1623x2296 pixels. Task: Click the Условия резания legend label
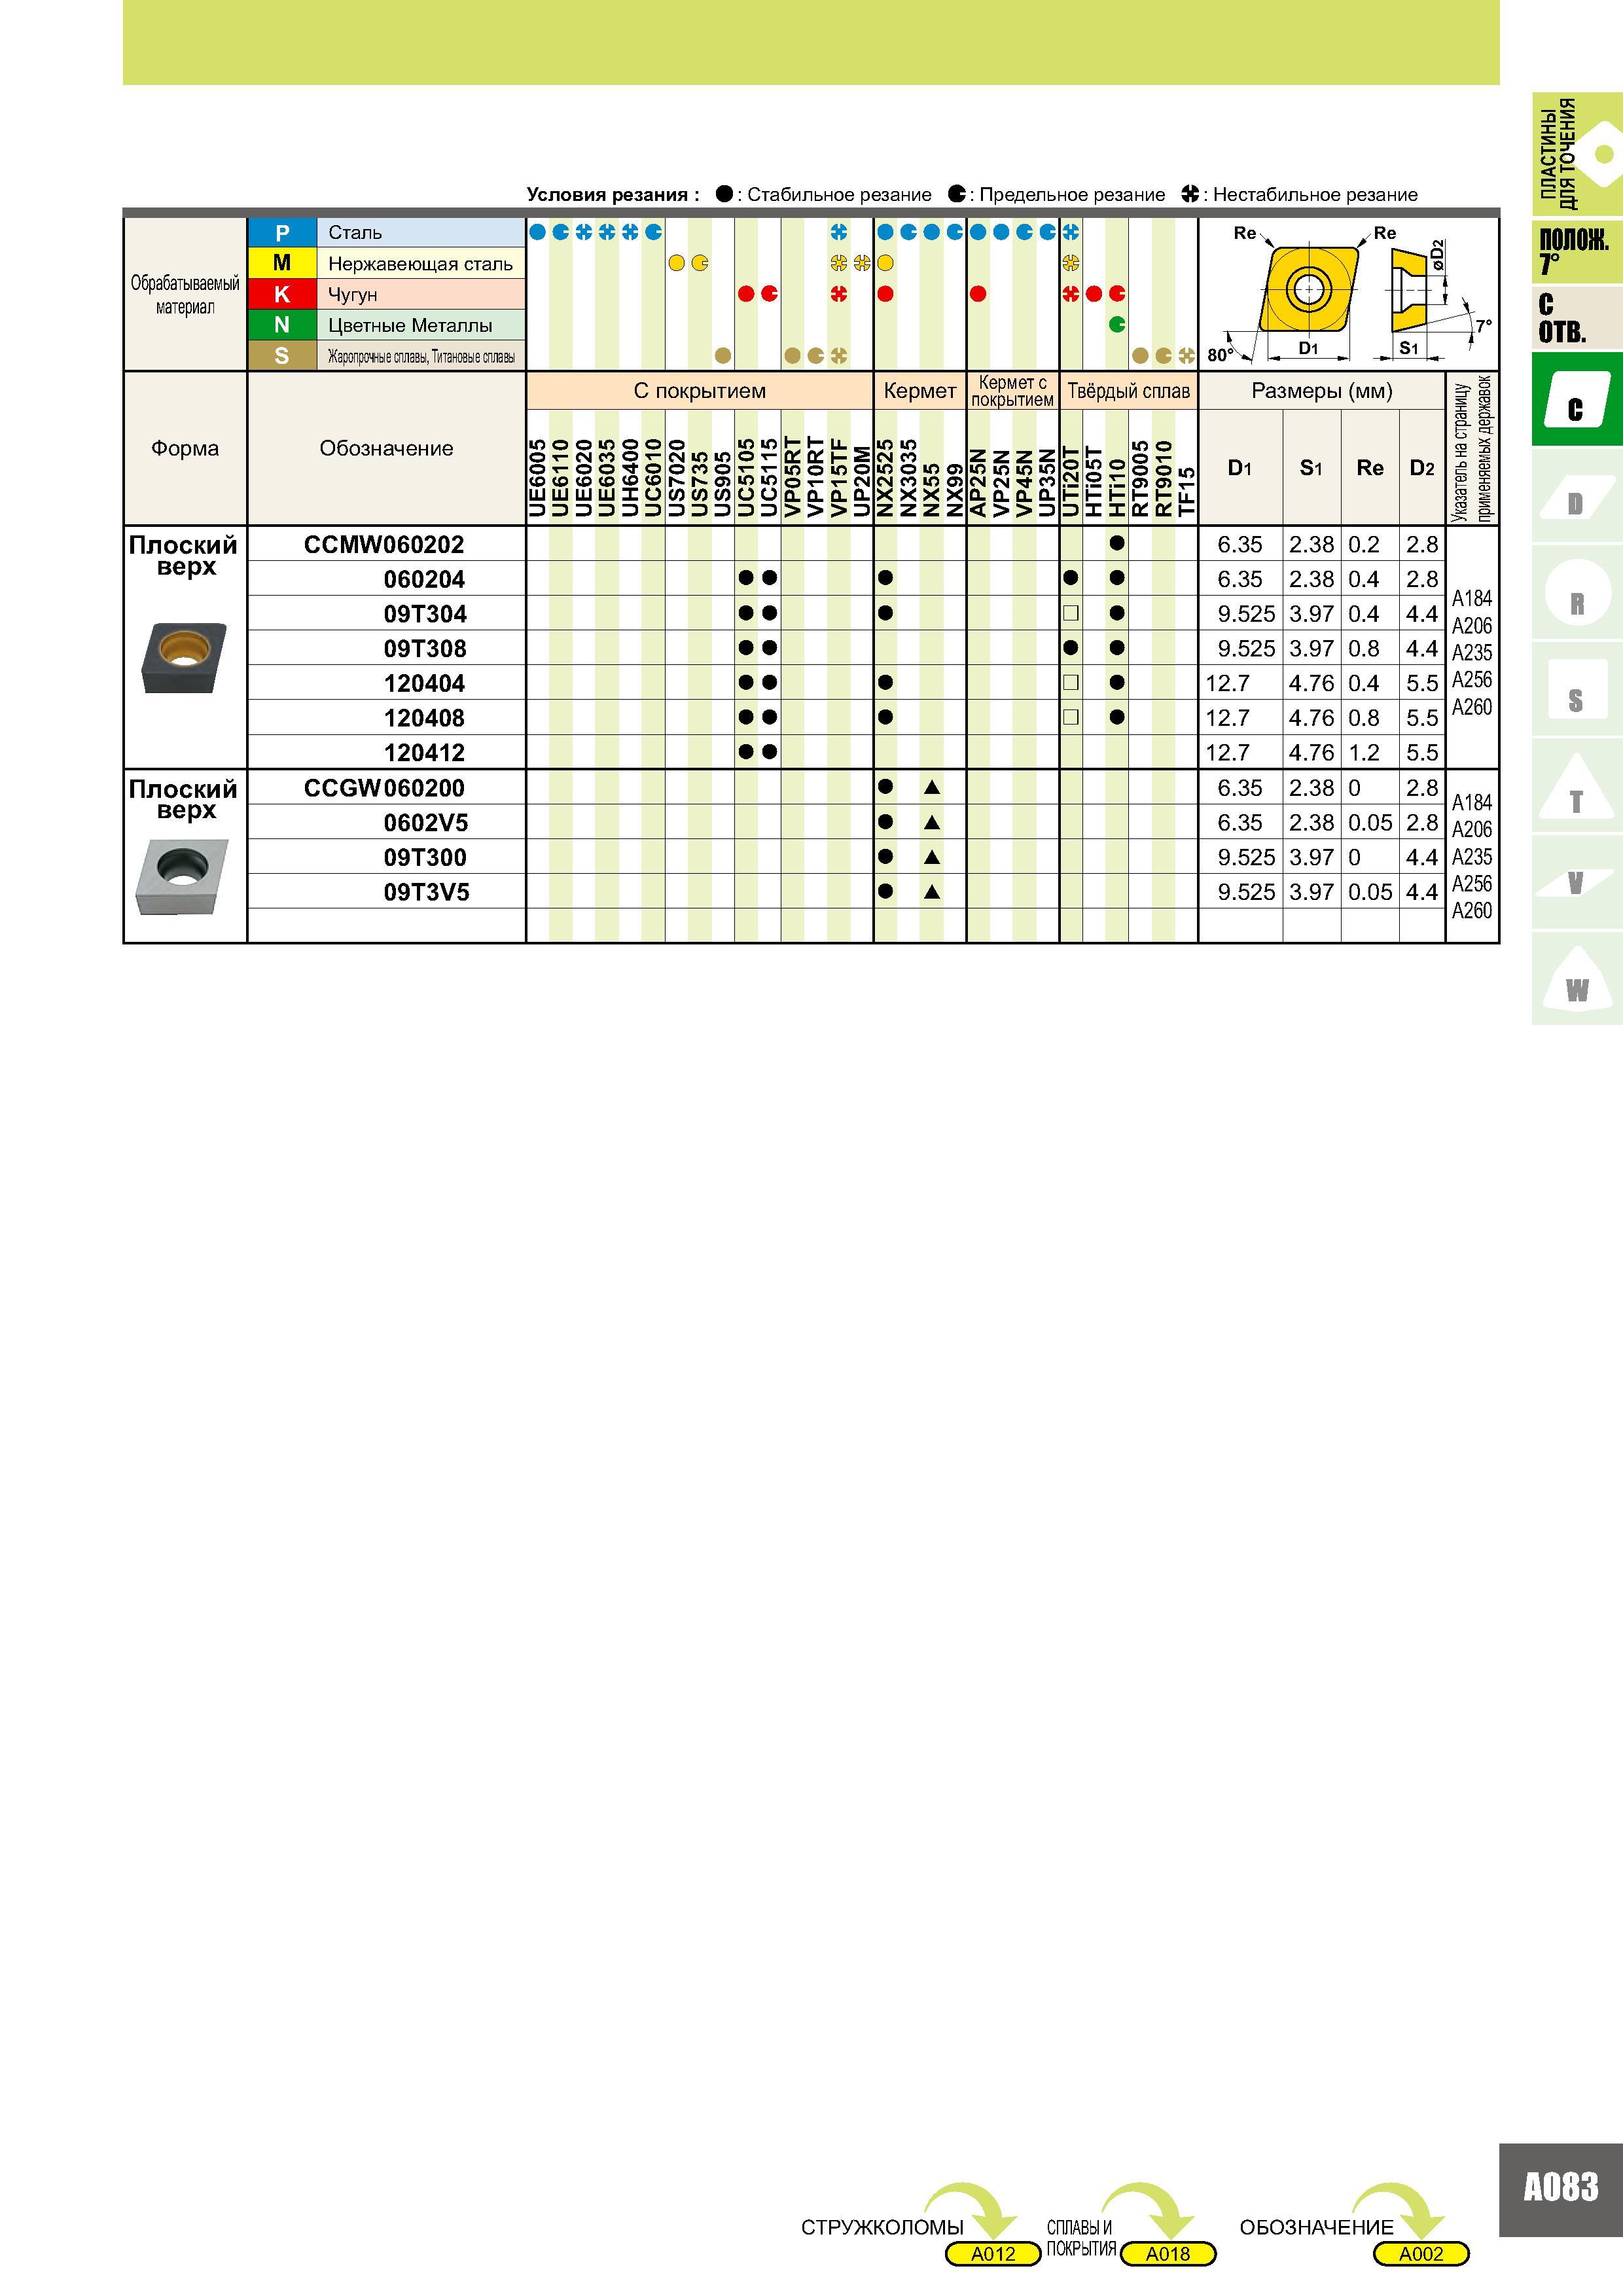[613, 195]
